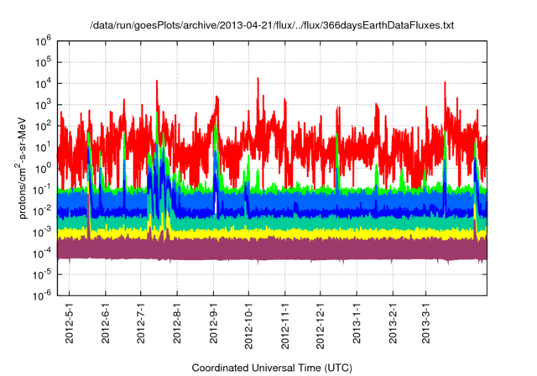
Task: Click the x-axis date label 2012-9-1
Action: coord(214,323)
